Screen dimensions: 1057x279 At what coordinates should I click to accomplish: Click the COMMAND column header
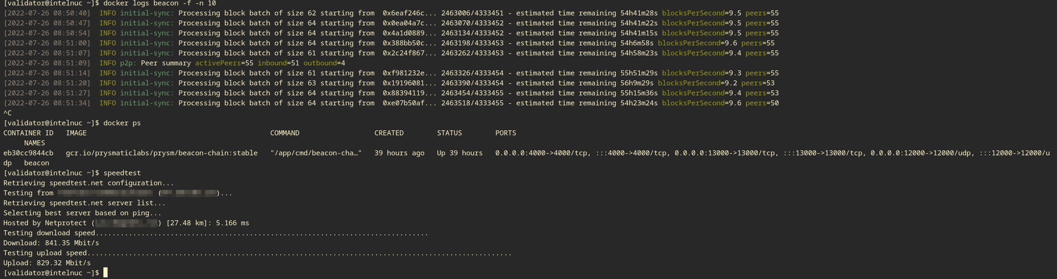285,133
